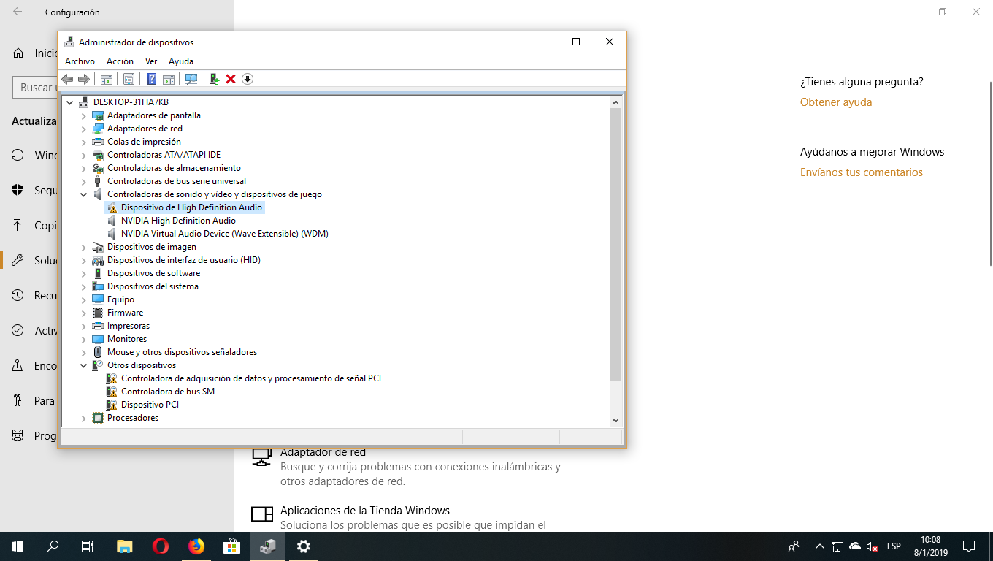Collapse Otros dispositivos category
This screenshot has width=993, height=561.
[83, 365]
